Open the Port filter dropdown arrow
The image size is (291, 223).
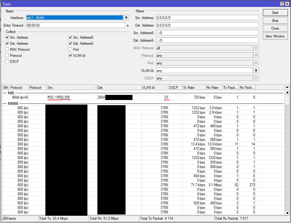(x=256, y=63)
